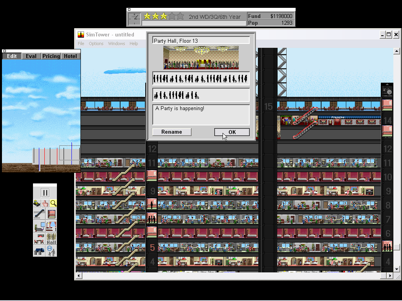The height and width of the screenshot is (301, 402).
Task: Select the bulldozer demolish tool
Action: pyautogui.click(x=37, y=203)
